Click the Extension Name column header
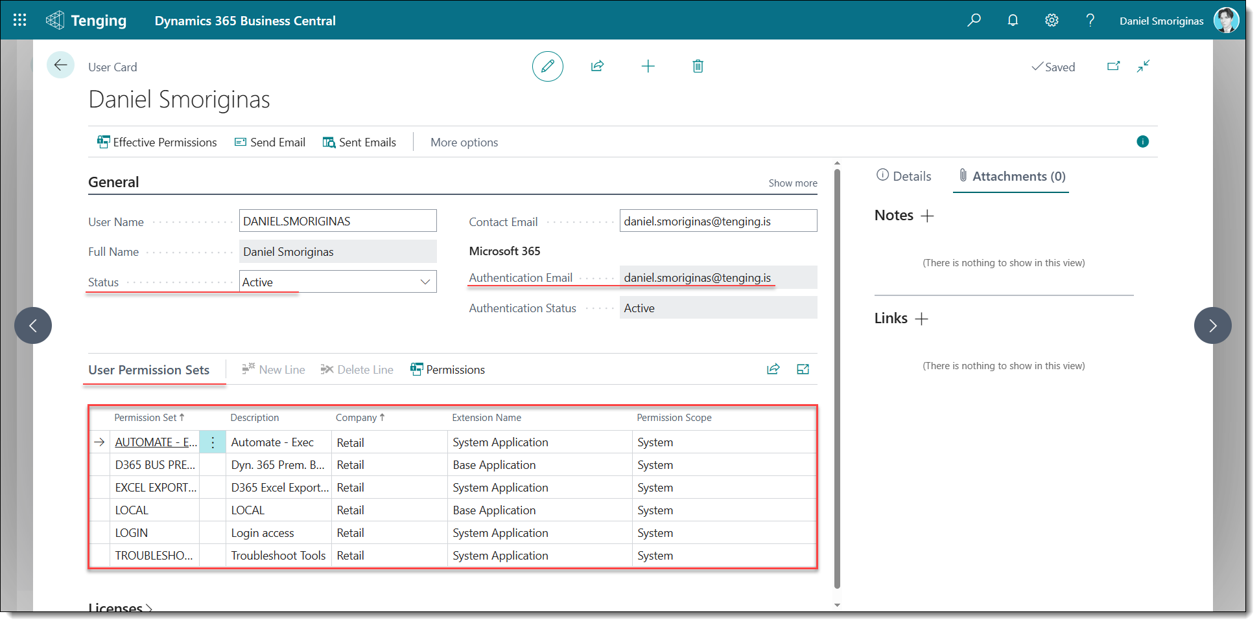Screen dimensions: 1259x625 click(487, 418)
